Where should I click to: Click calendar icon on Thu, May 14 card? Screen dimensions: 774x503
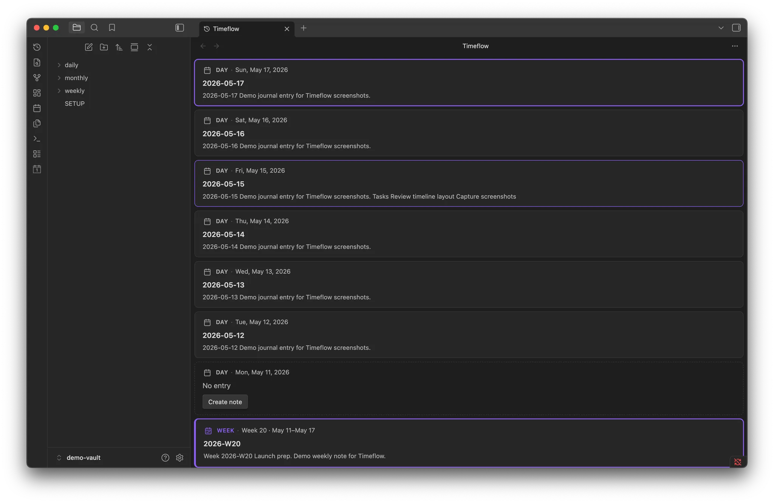click(x=207, y=221)
